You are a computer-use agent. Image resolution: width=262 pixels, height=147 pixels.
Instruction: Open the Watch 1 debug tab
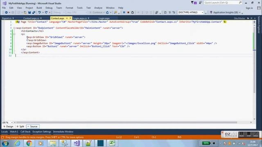[14, 131]
